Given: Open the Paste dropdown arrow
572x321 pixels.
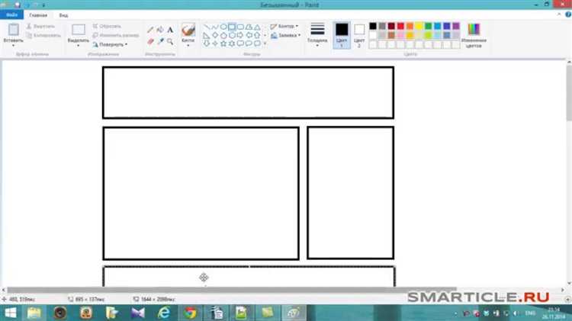Looking at the screenshot, I should coord(14,46).
